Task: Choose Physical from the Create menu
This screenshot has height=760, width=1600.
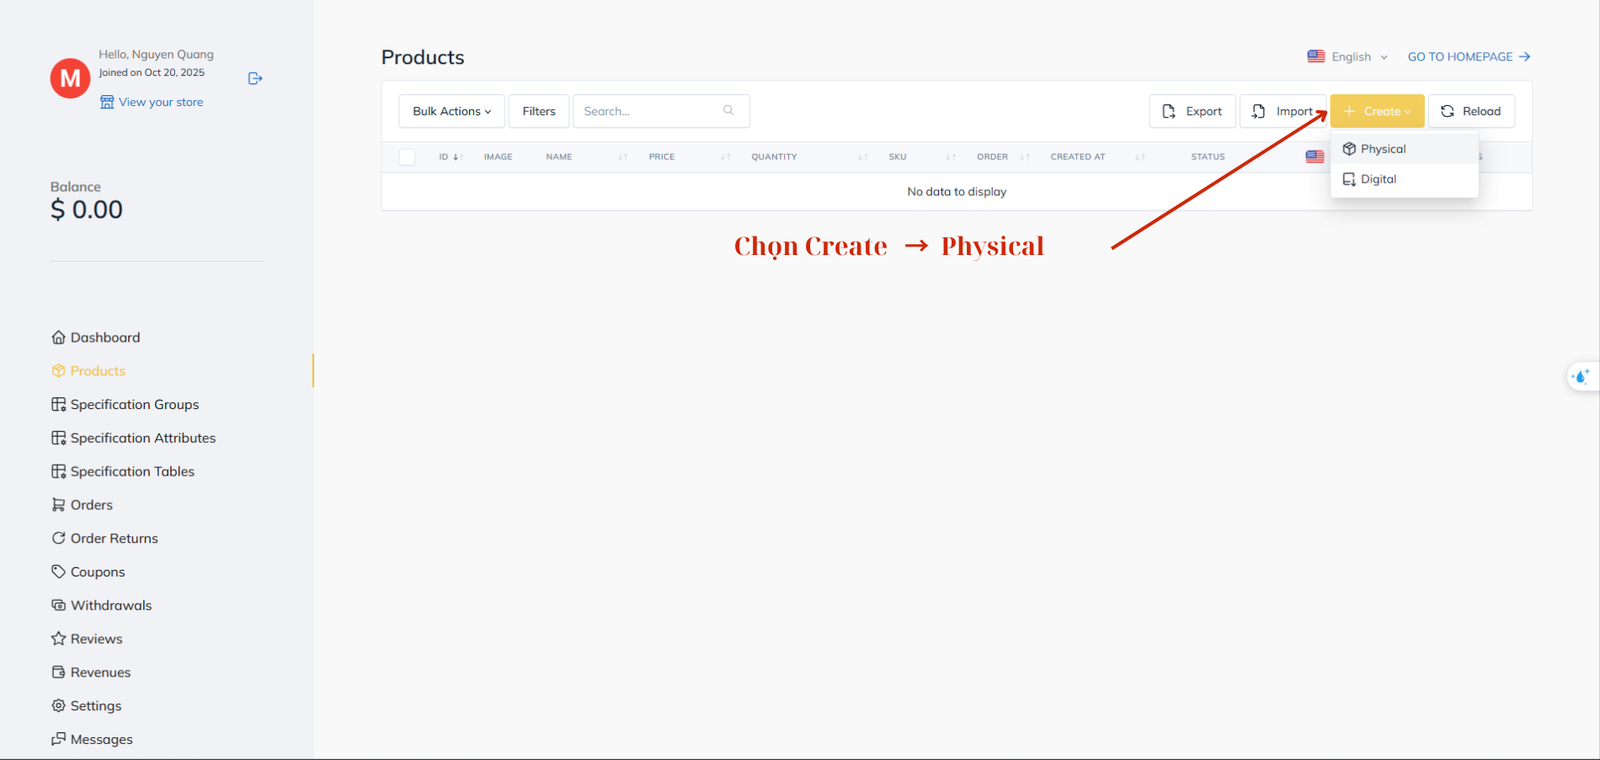Action: coord(1383,149)
